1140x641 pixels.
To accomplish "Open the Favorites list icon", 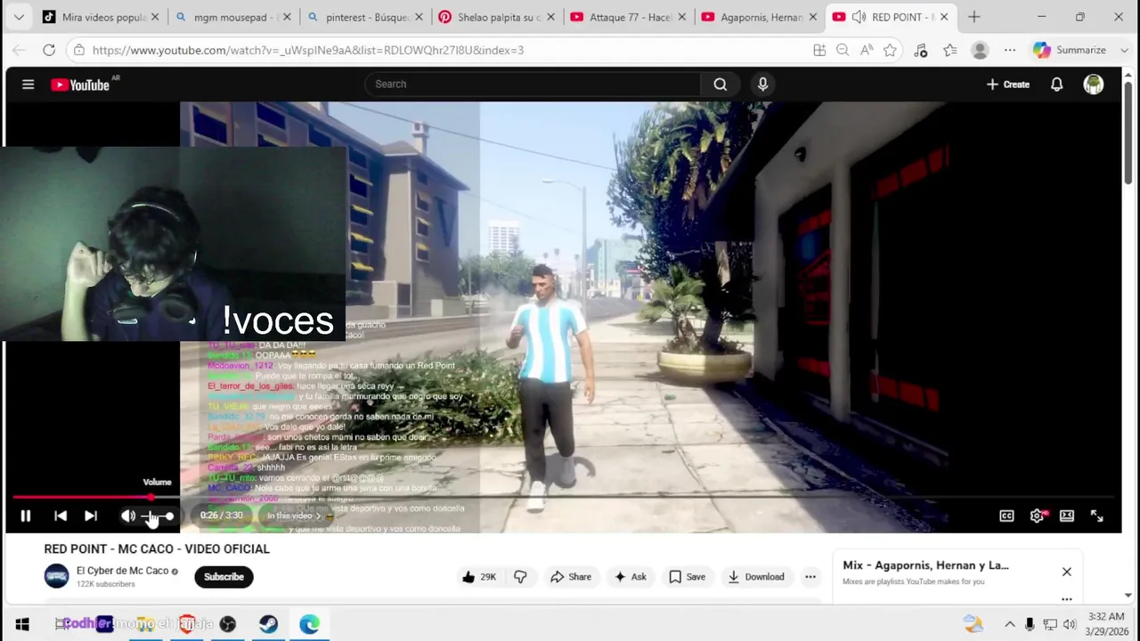I will [x=950, y=50].
